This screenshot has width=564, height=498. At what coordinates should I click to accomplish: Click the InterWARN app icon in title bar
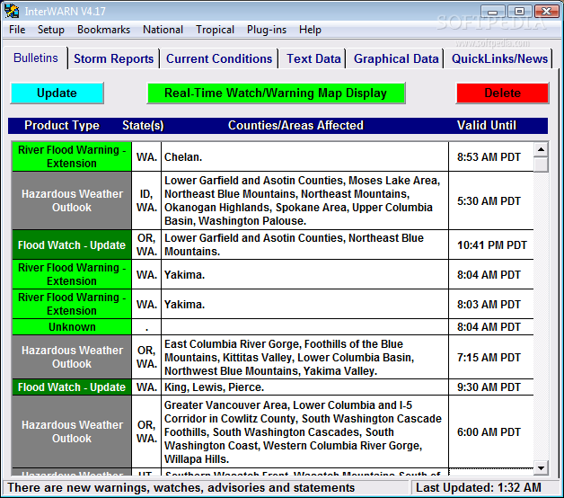pyautogui.click(x=12, y=11)
